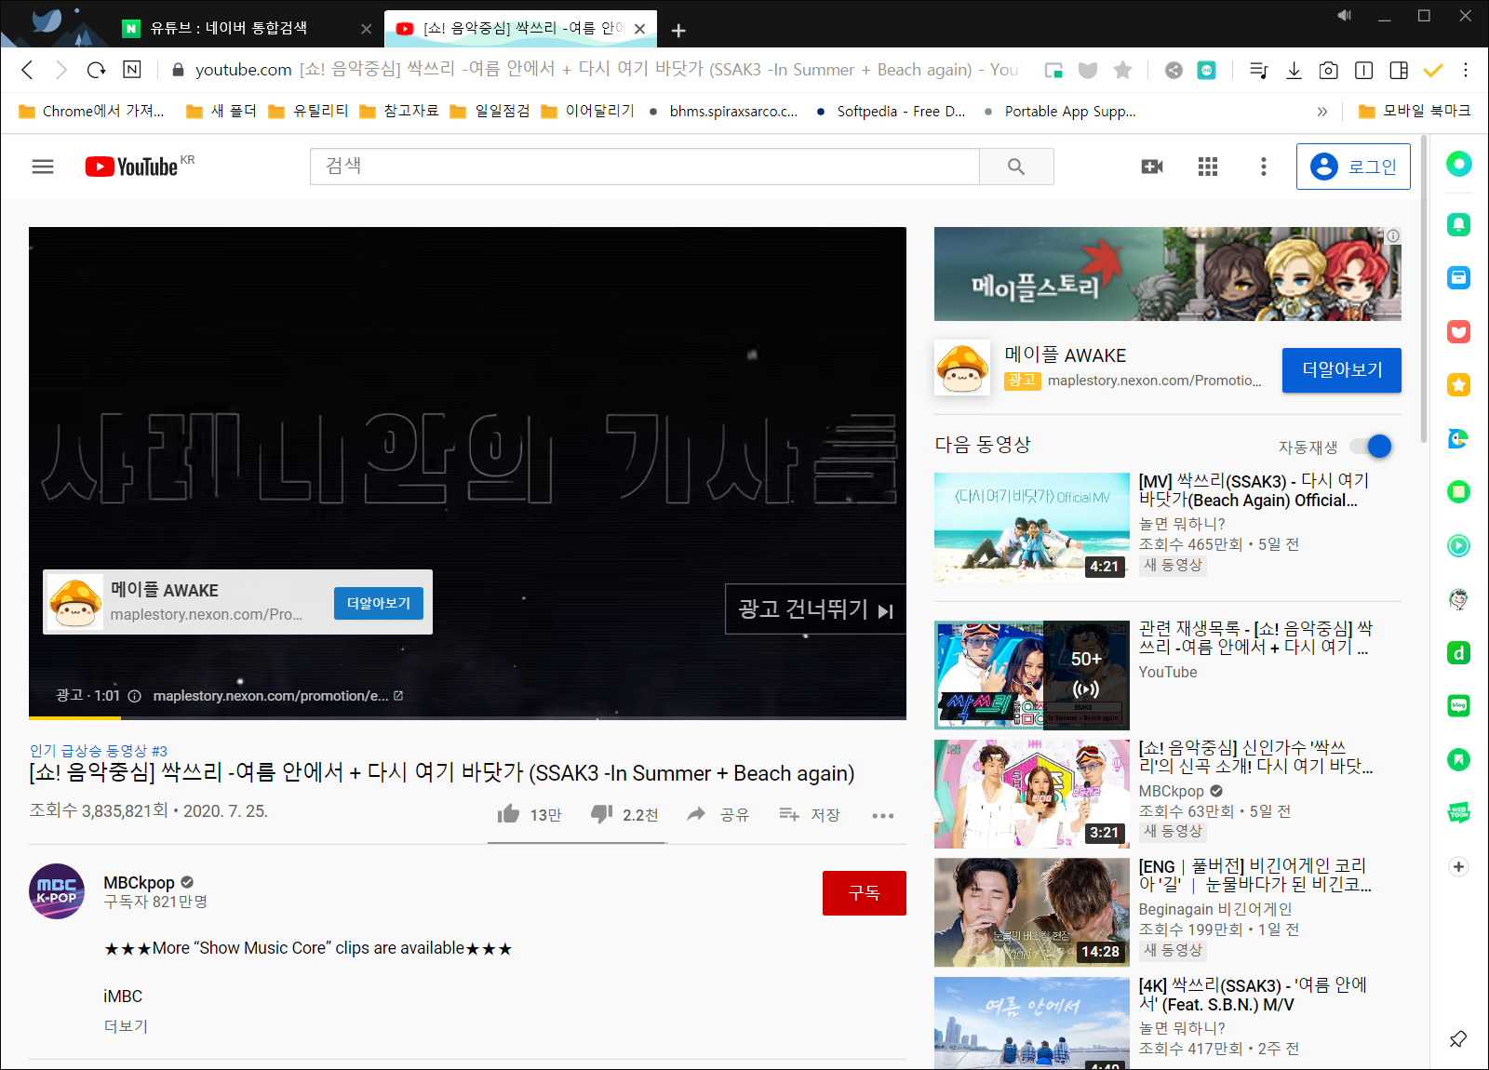This screenshot has width=1489, height=1070.
Task: Click the yellow ad progress bar
Action: click(x=74, y=717)
